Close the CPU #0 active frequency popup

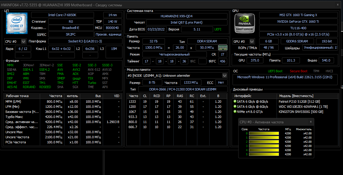(x=311, y=122)
